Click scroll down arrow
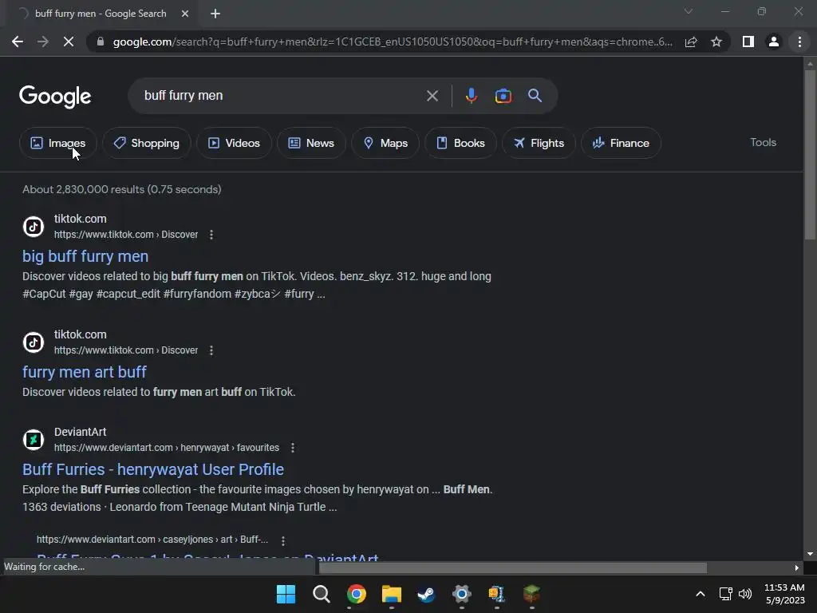 [x=810, y=554]
